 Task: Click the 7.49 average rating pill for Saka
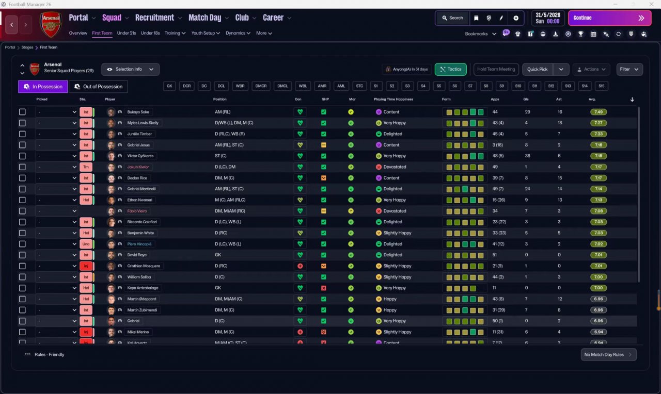(599, 112)
